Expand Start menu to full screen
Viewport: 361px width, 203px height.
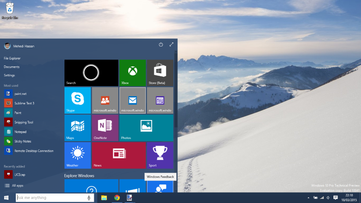171,45
